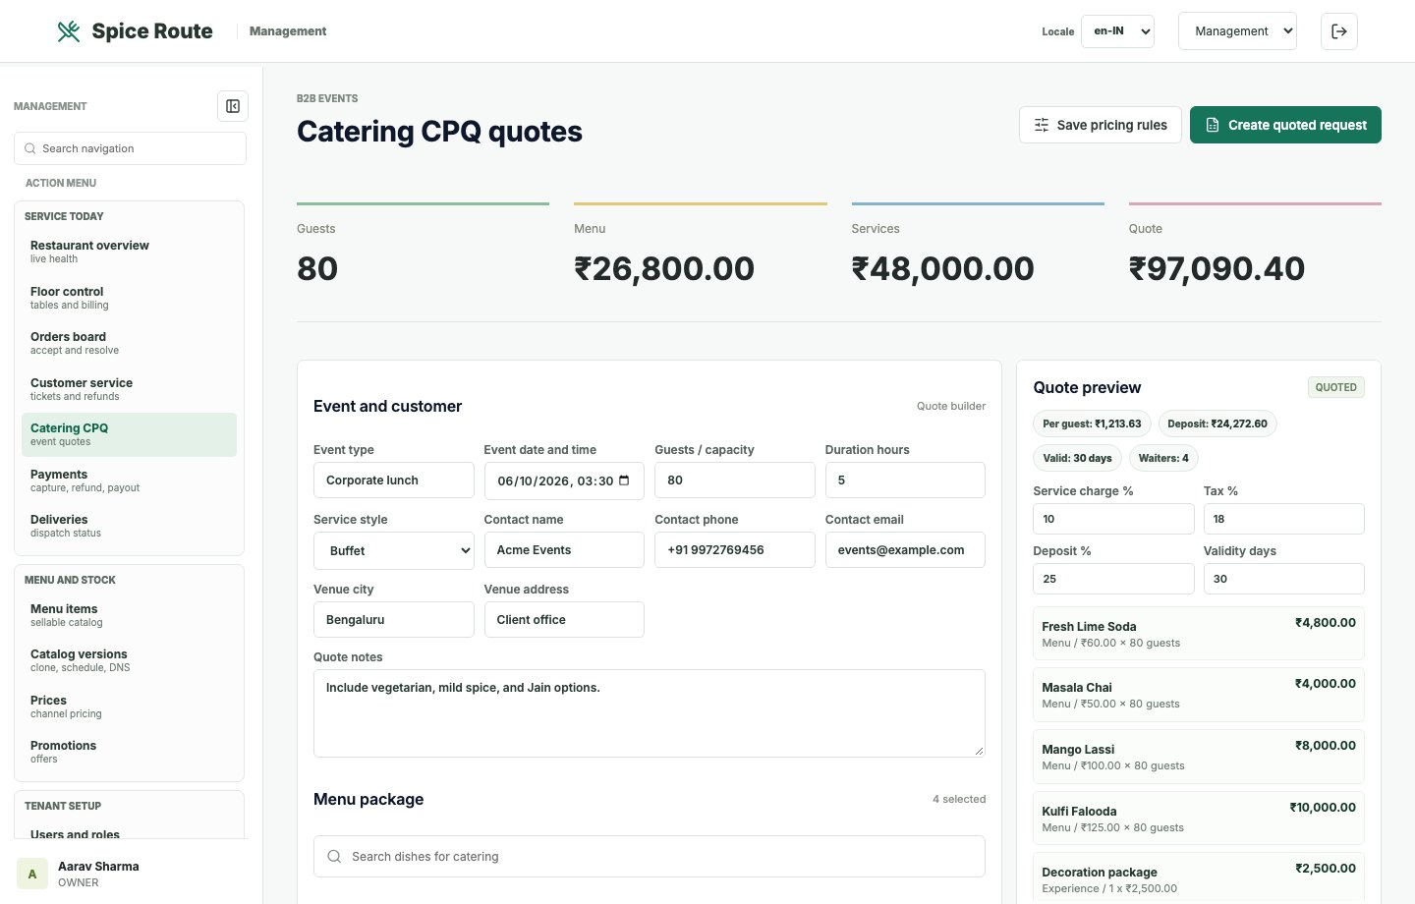The height and width of the screenshot is (904, 1415).
Task: Click the Create quoted request button
Action: (x=1285, y=125)
